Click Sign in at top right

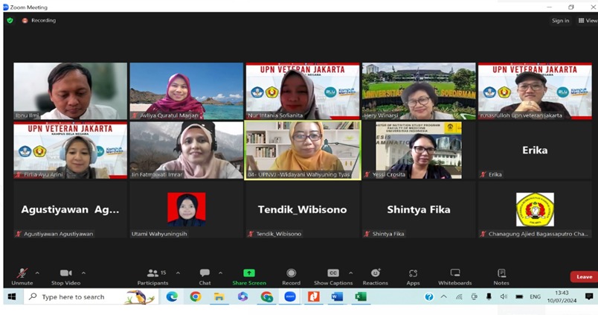pos(560,21)
